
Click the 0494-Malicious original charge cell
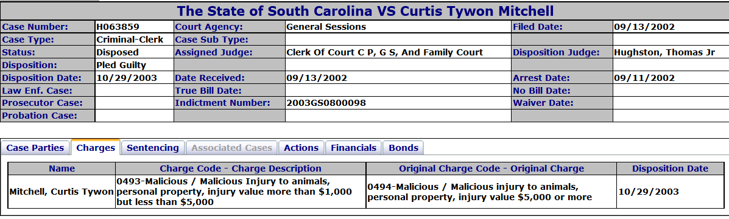[x=491, y=192]
